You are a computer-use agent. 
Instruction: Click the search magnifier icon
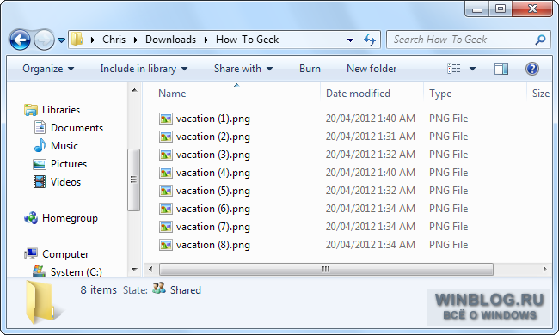tap(540, 40)
